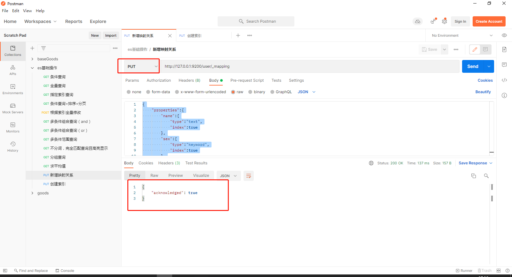Screen dimensions: 512x277
Task: Select the x-www-form-urlencoded body type
Action: point(177,92)
